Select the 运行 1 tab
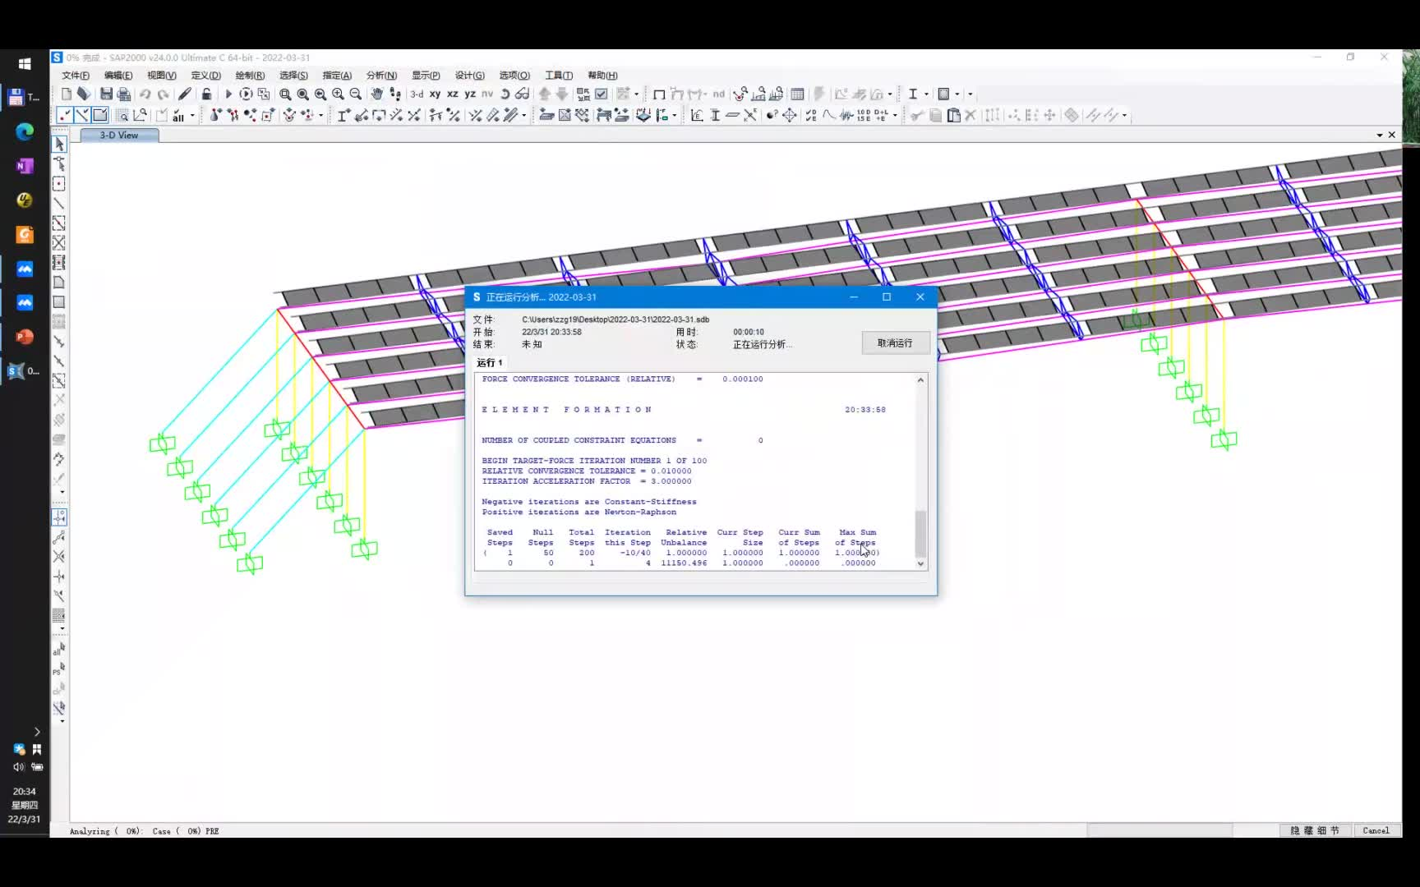The width and height of the screenshot is (1420, 887). coord(490,362)
